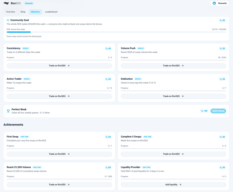Click the DEX volume this week progress bar
The width and height of the screenshot is (233, 192).
116,32
